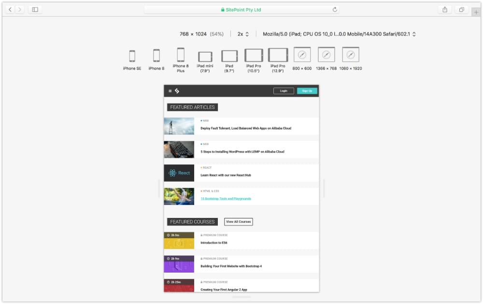The width and height of the screenshot is (483, 304).
Task: Click the React logo thumbnail
Action: pos(179,173)
